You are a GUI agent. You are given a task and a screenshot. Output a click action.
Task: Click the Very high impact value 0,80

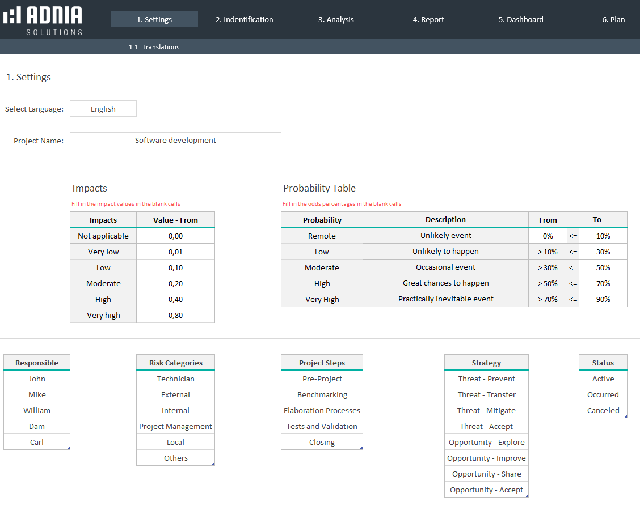tap(175, 315)
